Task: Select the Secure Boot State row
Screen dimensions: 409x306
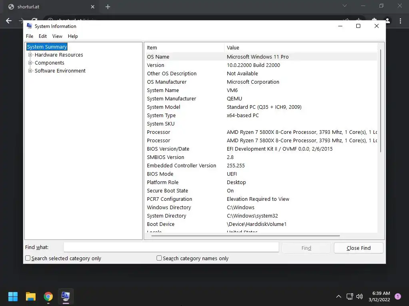Action: [261, 190]
